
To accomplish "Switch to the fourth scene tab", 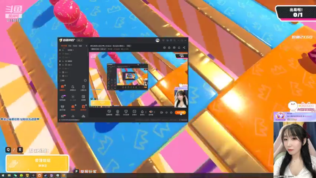I will [80, 46].
